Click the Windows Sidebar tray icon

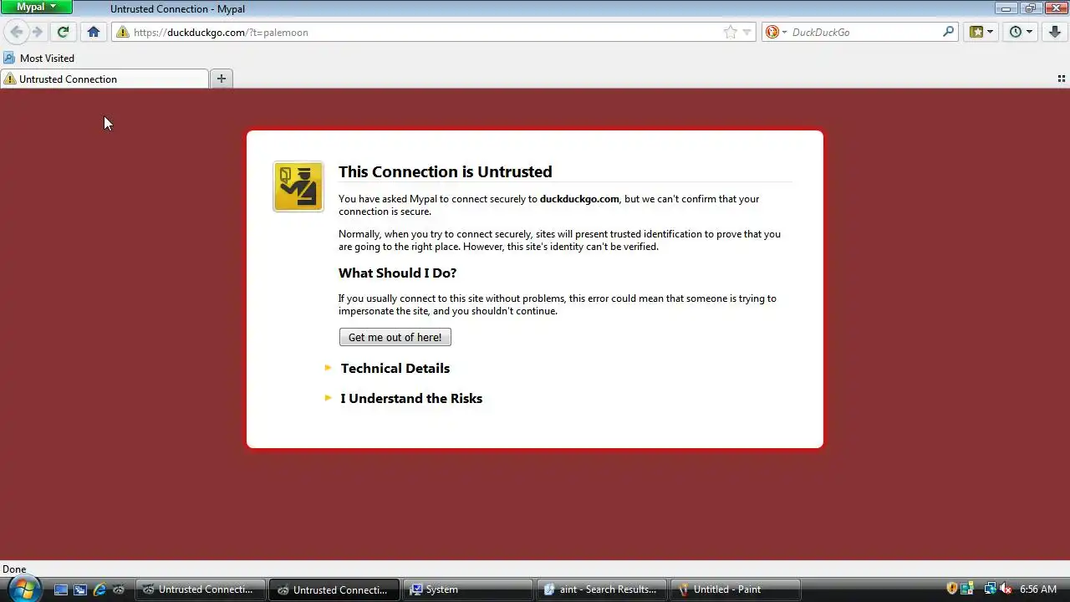(x=967, y=589)
